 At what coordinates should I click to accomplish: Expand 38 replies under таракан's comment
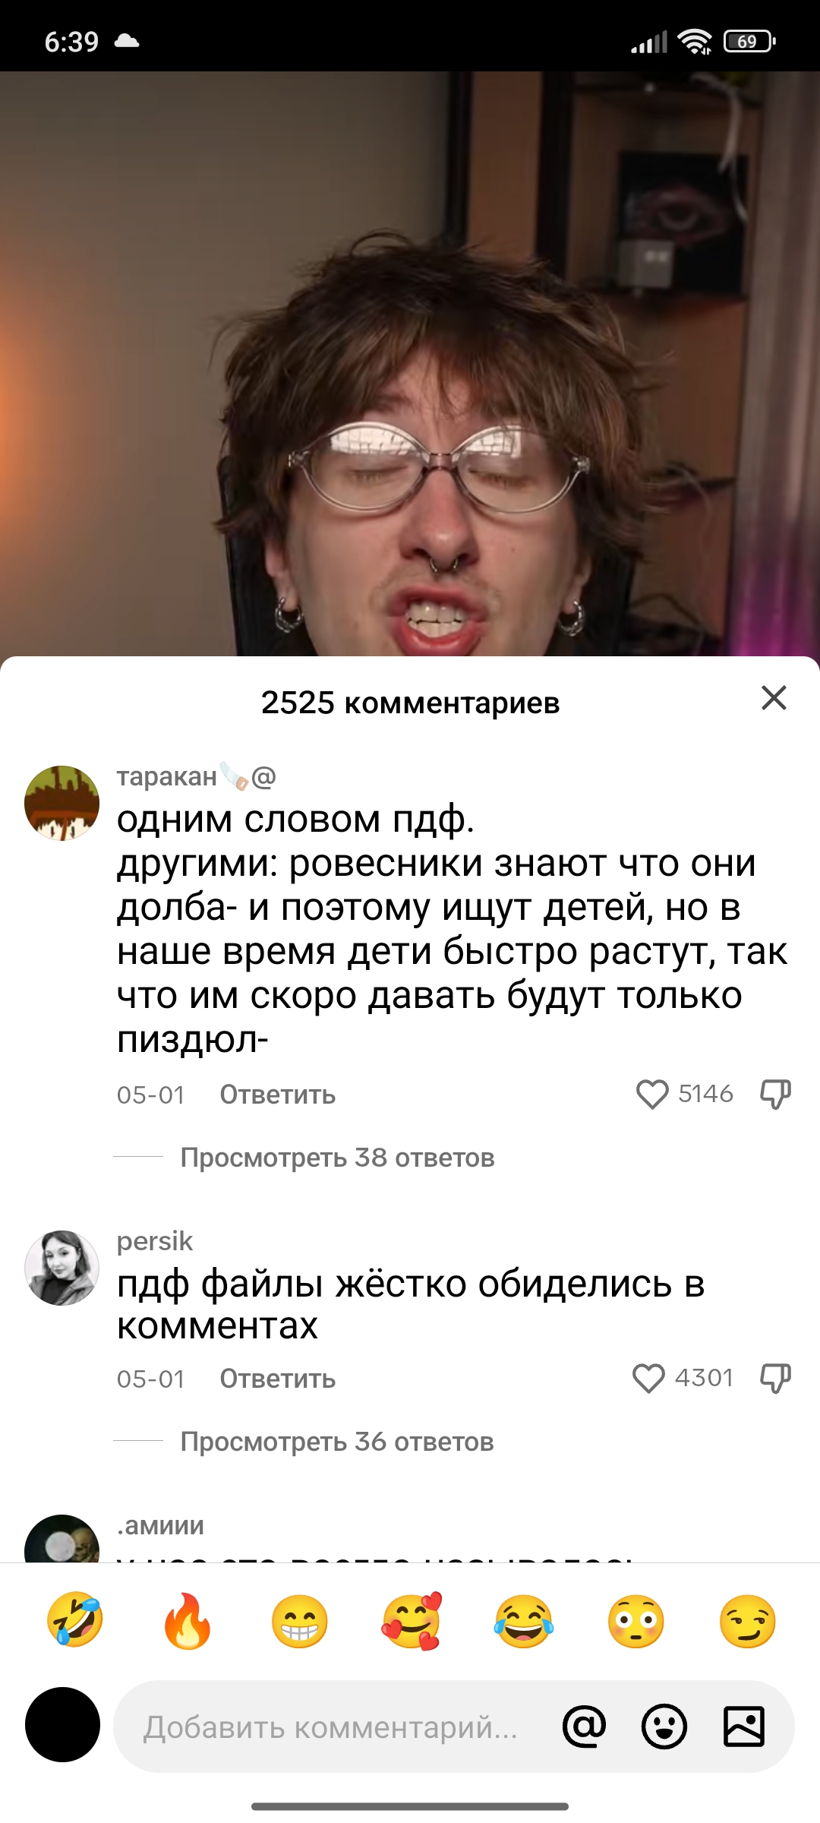click(x=337, y=1158)
